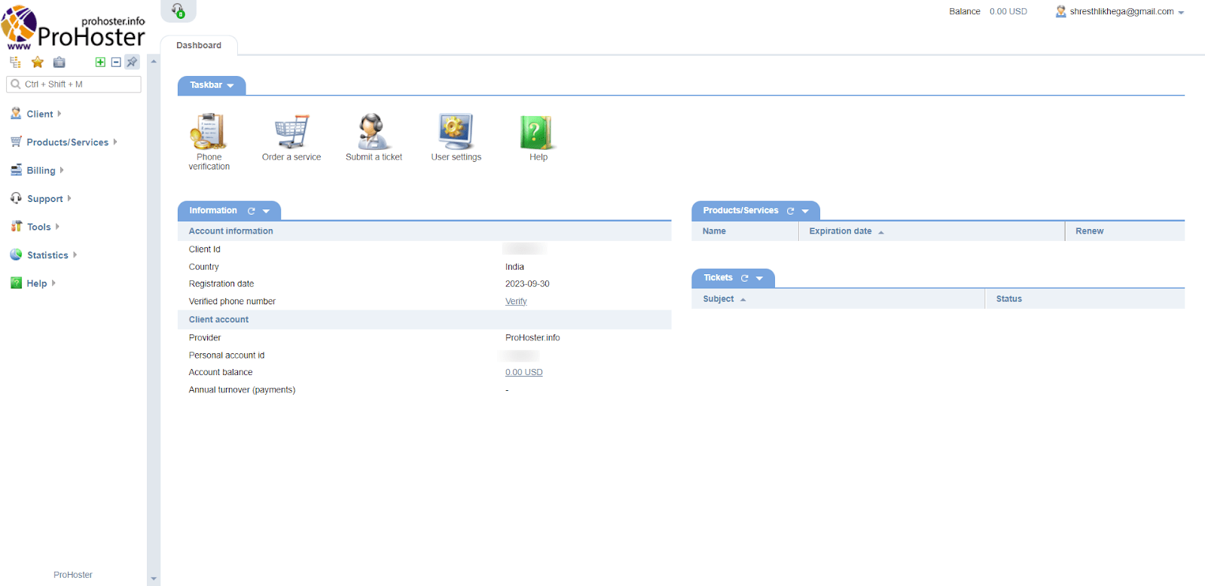
Task: Click the Order a service cart icon
Action: [x=291, y=132]
